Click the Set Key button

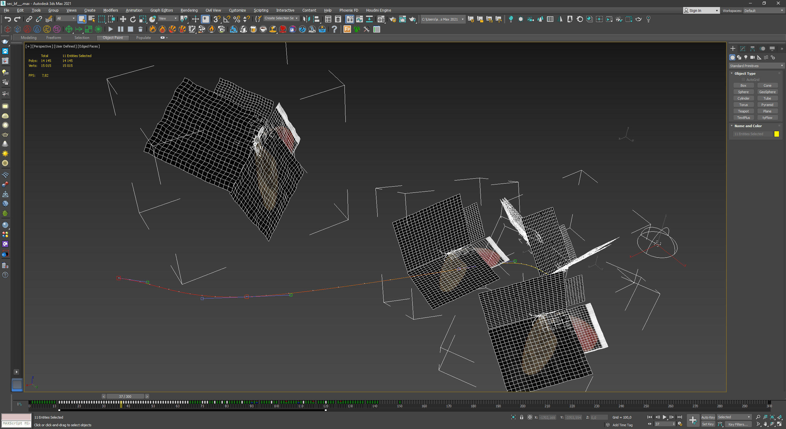click(708, 424)
